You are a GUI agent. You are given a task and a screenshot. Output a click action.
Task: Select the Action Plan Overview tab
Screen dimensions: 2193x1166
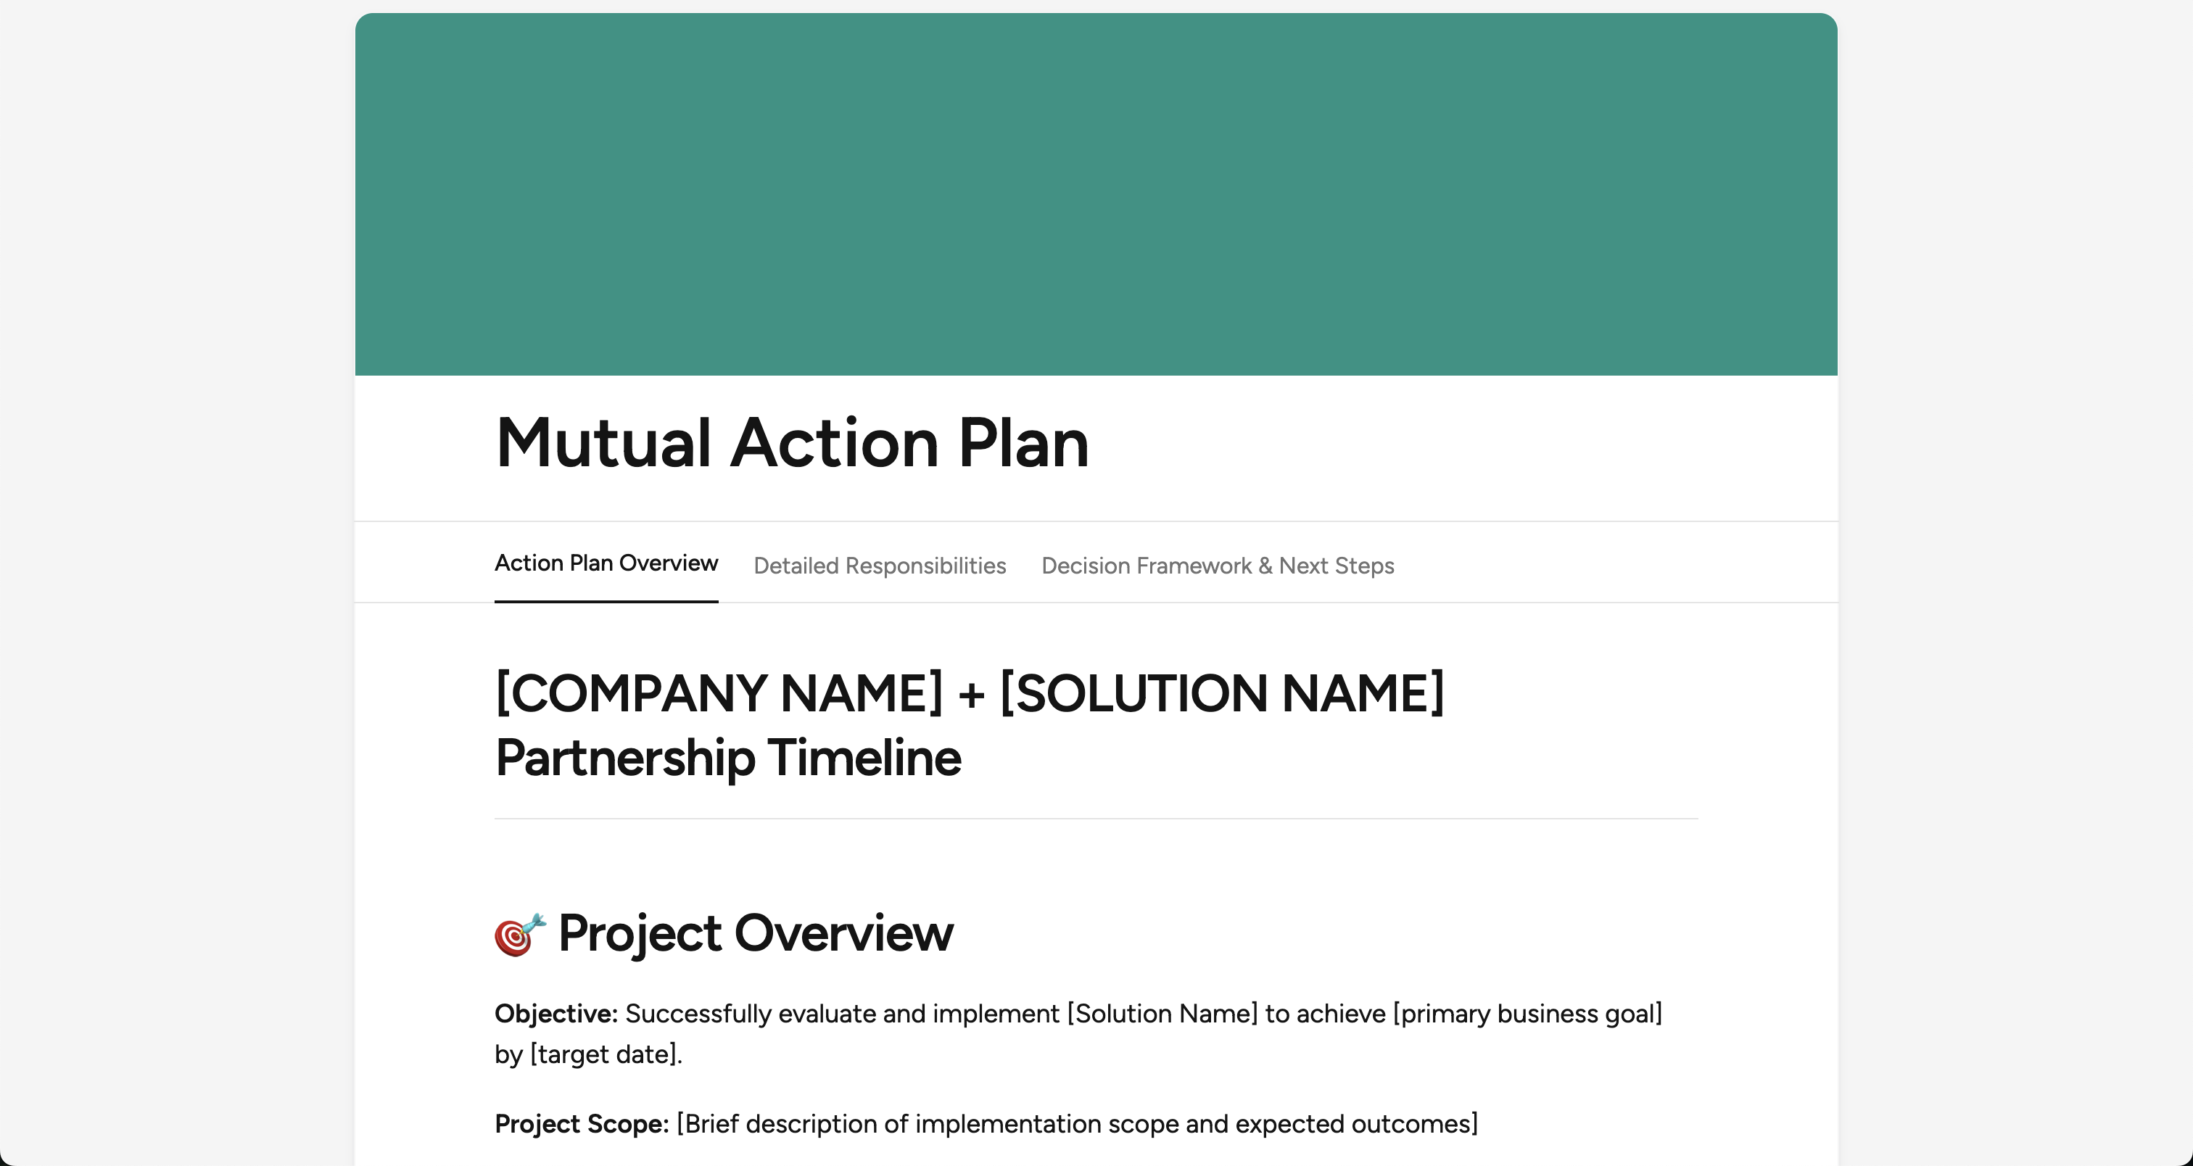pyautogui.click(x=606, y=563)
